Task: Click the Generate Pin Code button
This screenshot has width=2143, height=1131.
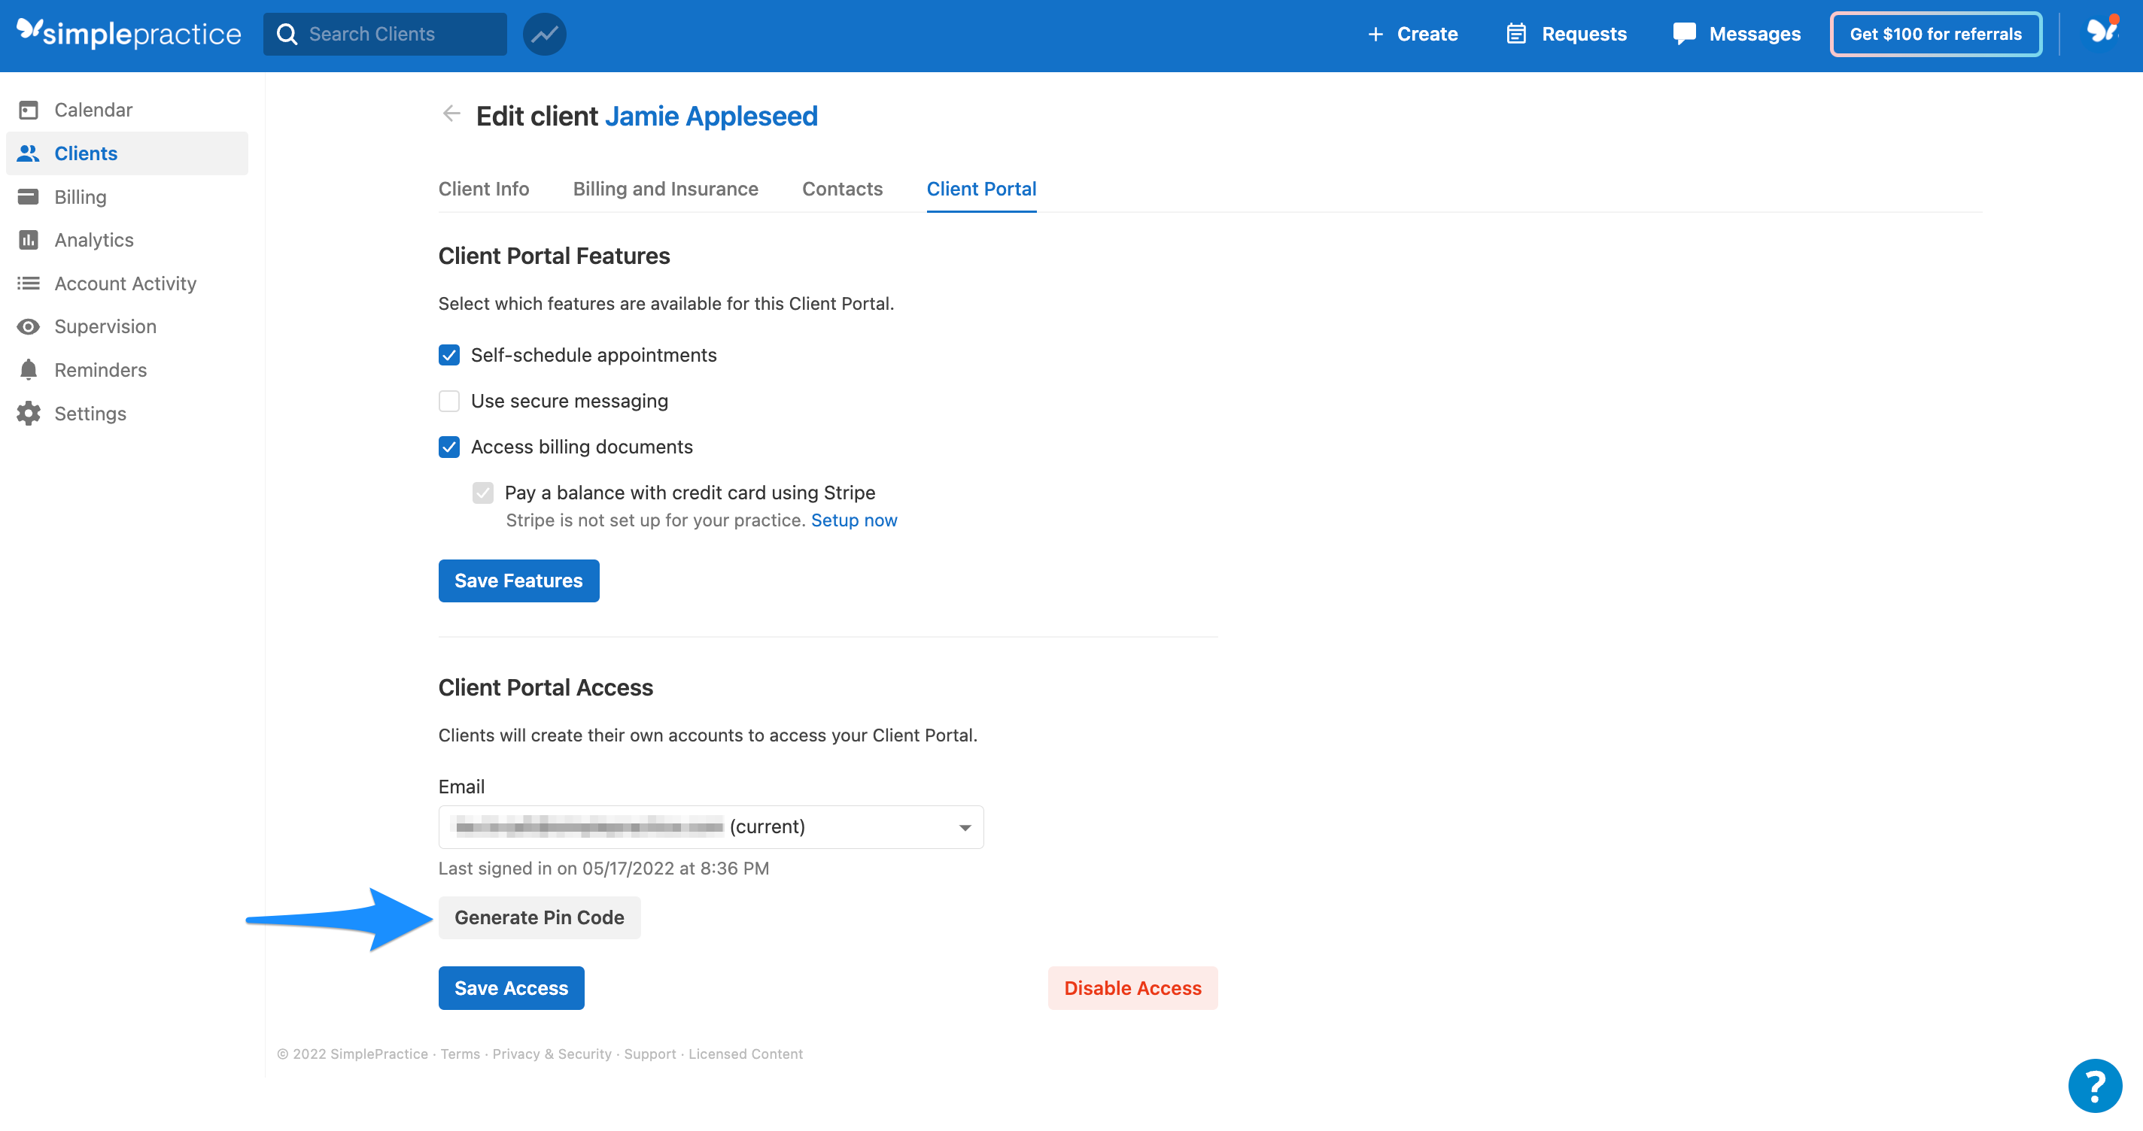Action: 539,917
